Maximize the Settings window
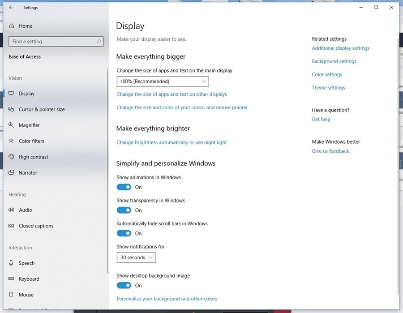 [376, 7]
